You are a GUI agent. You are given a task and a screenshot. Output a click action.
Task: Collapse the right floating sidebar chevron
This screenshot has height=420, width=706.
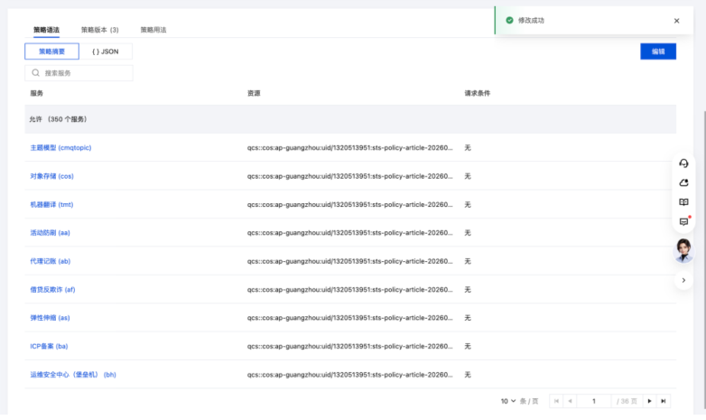(x=683, y=280)
